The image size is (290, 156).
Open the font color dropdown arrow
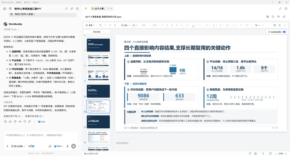196,25
